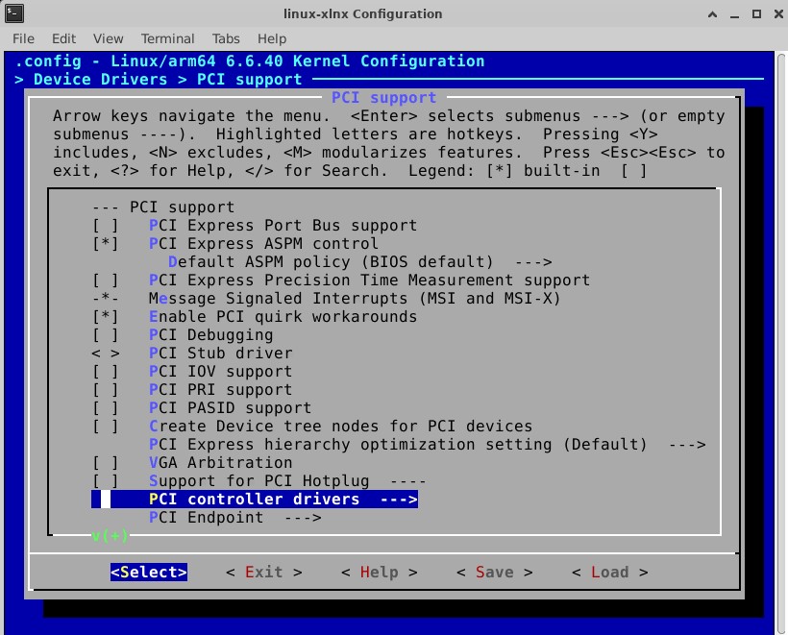
Task: Click the green v(+) scroll indicator
Action: point(110,535)
